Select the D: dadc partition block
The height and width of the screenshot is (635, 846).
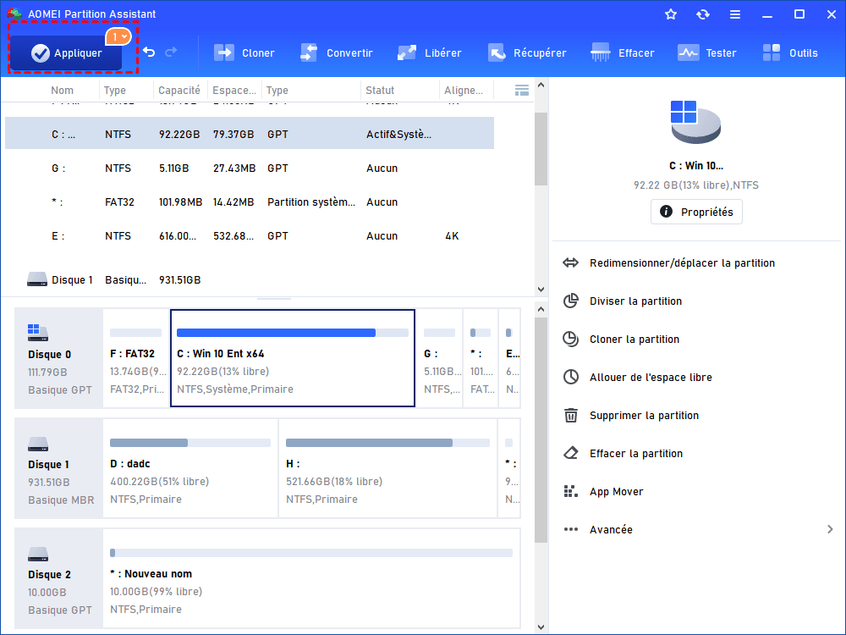point(190,474)
